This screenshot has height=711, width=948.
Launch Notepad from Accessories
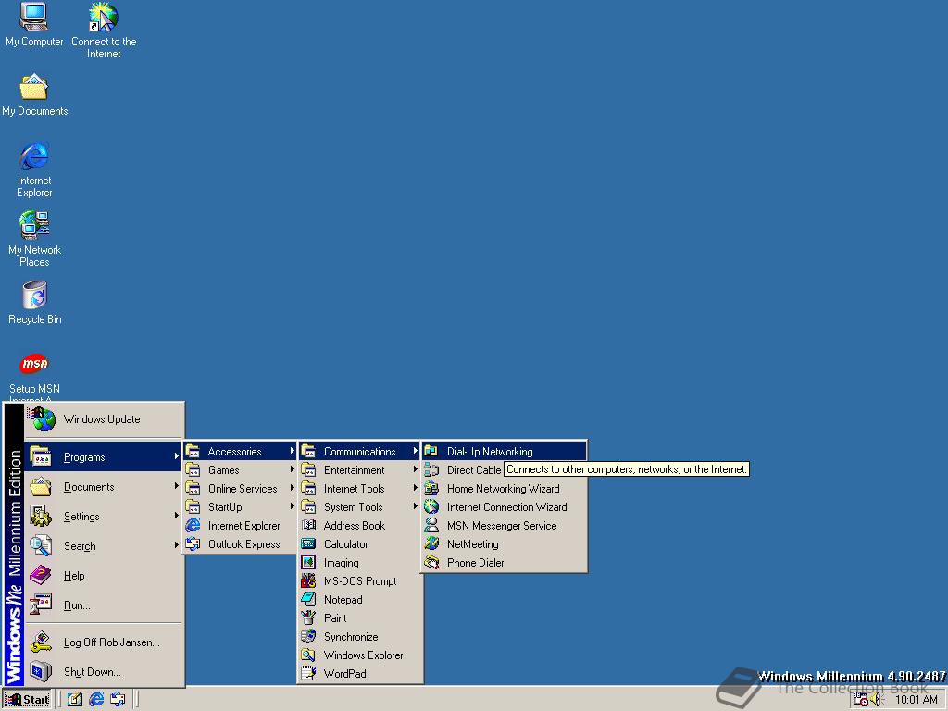pos(360,600)
